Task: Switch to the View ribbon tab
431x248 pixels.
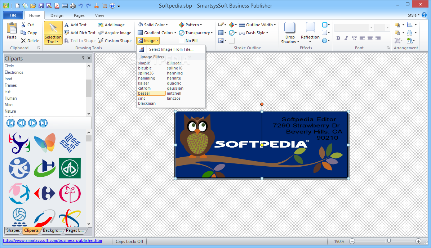Action: [99, 15]
